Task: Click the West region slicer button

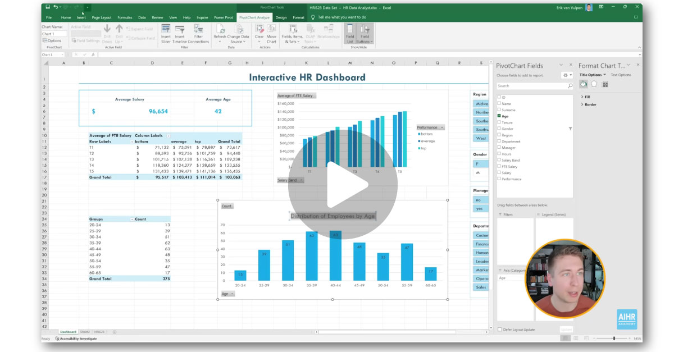Action: point(481,138)
